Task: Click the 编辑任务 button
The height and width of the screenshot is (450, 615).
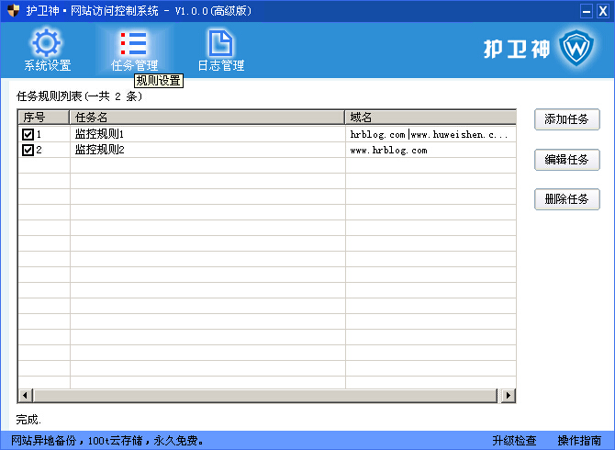Action: (566, 160)
